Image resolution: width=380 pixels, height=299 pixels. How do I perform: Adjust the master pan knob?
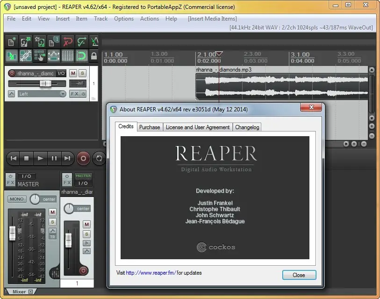(35, 199)
